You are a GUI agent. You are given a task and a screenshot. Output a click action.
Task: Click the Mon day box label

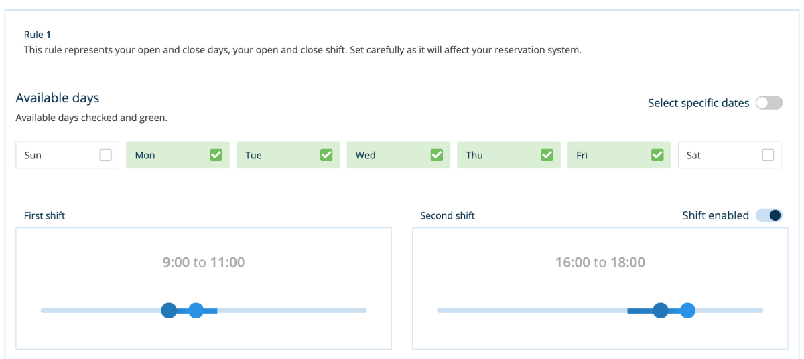coord(145,155)
